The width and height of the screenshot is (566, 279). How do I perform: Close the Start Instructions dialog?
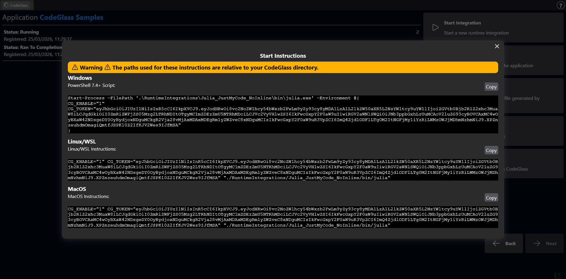pos(497,46)
